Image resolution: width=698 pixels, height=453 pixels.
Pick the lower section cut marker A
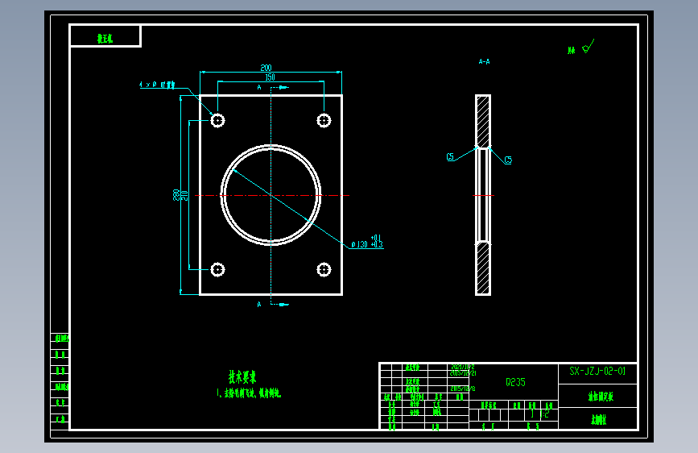click(259, 304)
